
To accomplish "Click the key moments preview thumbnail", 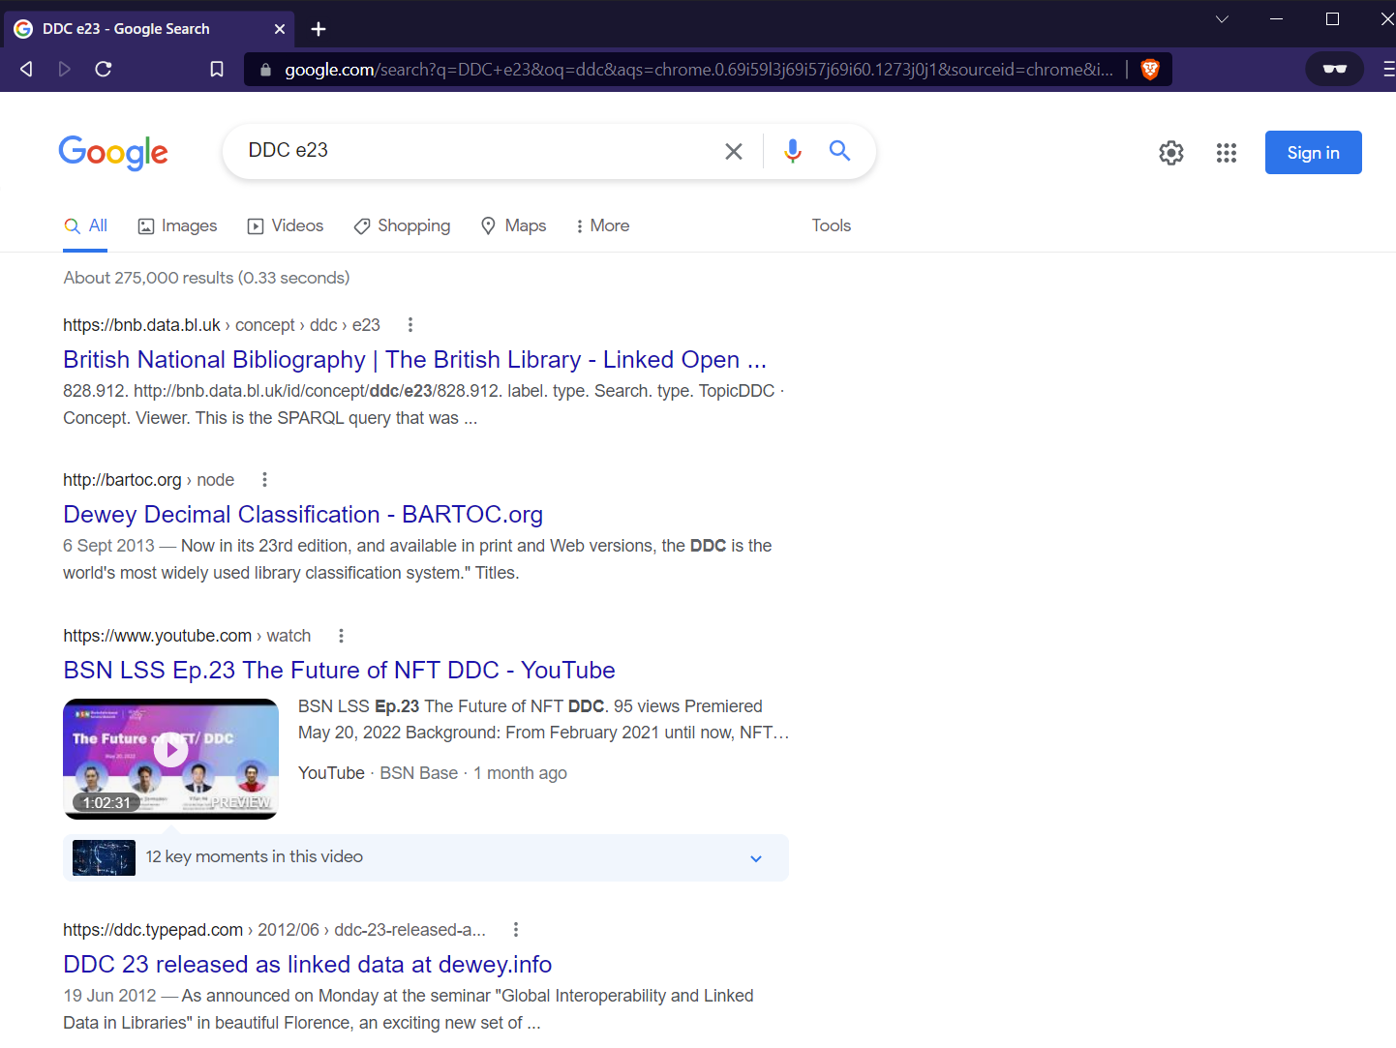I will point(104,858).
